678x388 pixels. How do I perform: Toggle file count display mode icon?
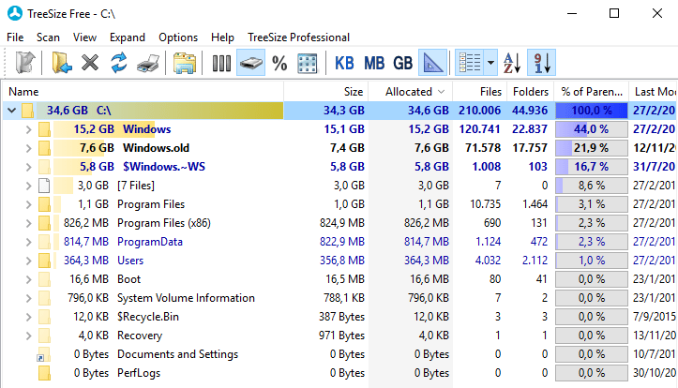coord(221,63)
